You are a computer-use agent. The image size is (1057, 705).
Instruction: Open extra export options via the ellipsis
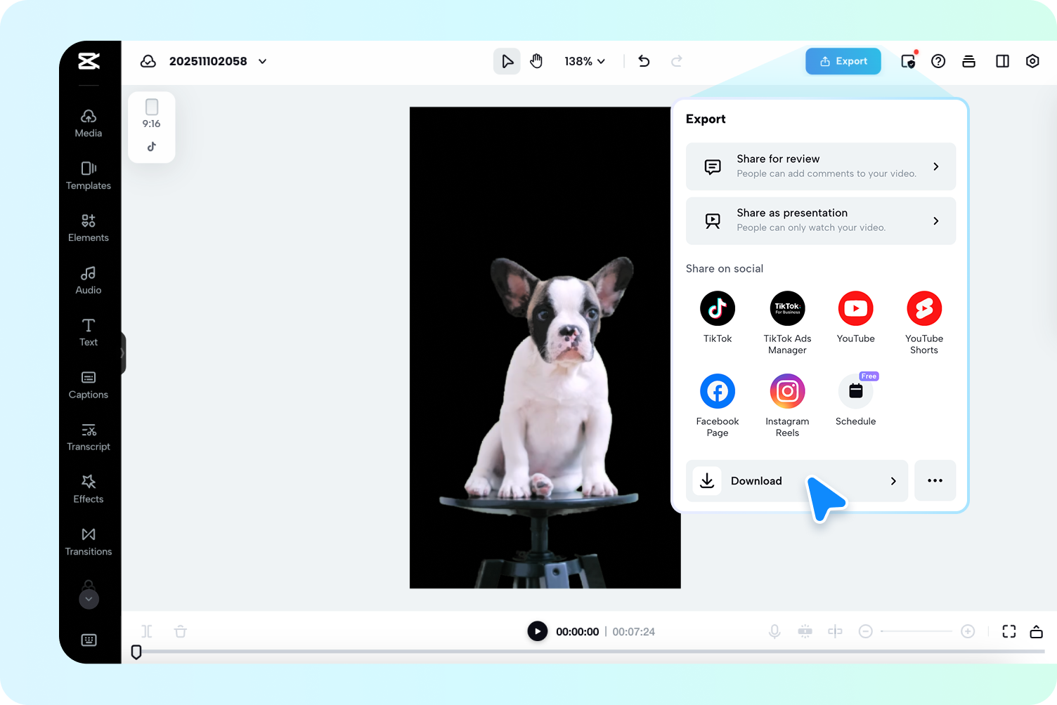click(x=935, y=480)
